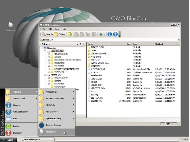Sort by the Type column header
Image resolution: width=190 pixels, height=142 pixels.
(143, 44)
